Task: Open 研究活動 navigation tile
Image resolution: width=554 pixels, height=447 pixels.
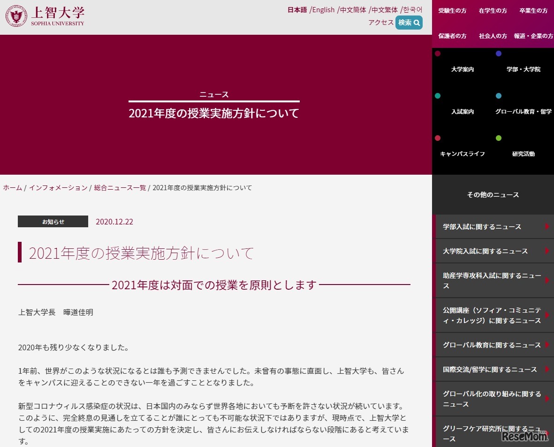Action: pos(523,154)
